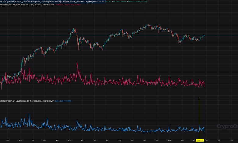Click the Outflow Mean indicator legend

(x=27, y=101)
